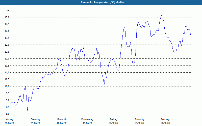Image resolution: width=202 pixels, height=126 pixels.
Task: Click the Sonntag day label
Action: [165, 119]
